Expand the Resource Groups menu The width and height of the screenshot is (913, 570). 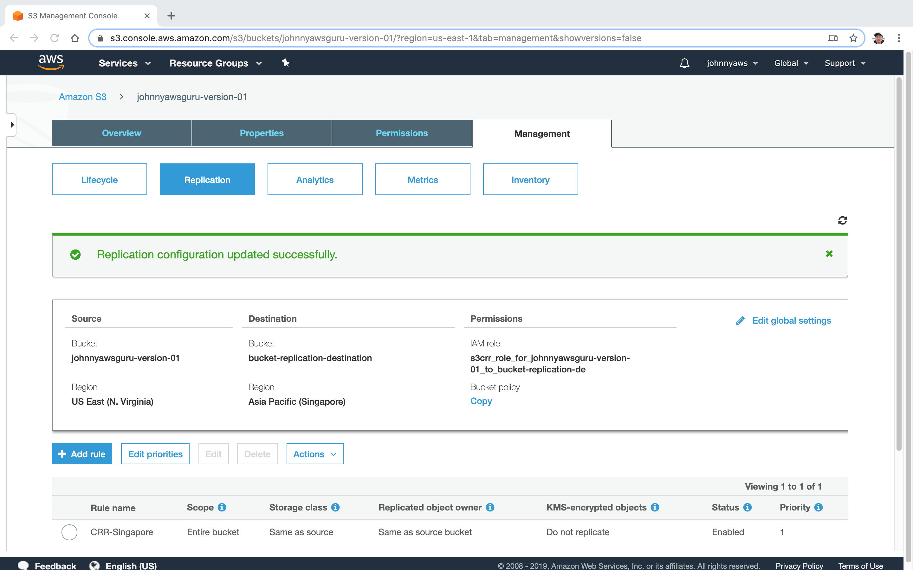click(216, 63)
